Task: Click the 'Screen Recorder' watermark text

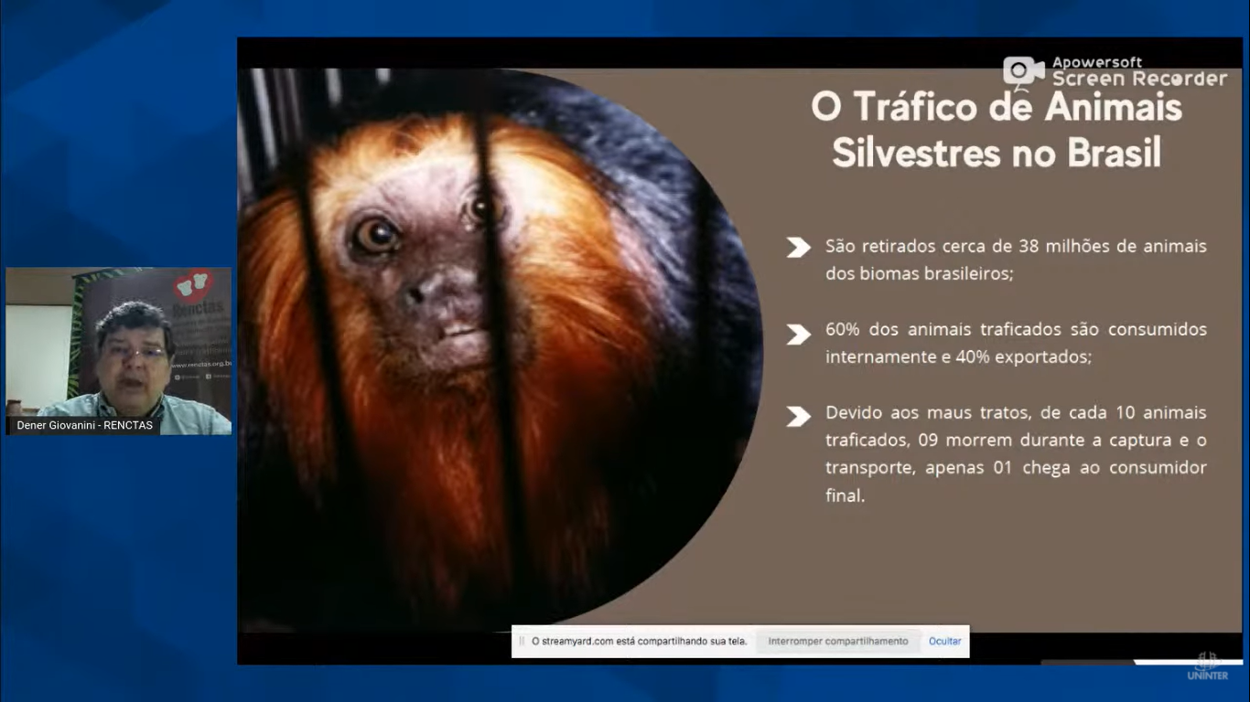Action: click(x=1138, y=80)
